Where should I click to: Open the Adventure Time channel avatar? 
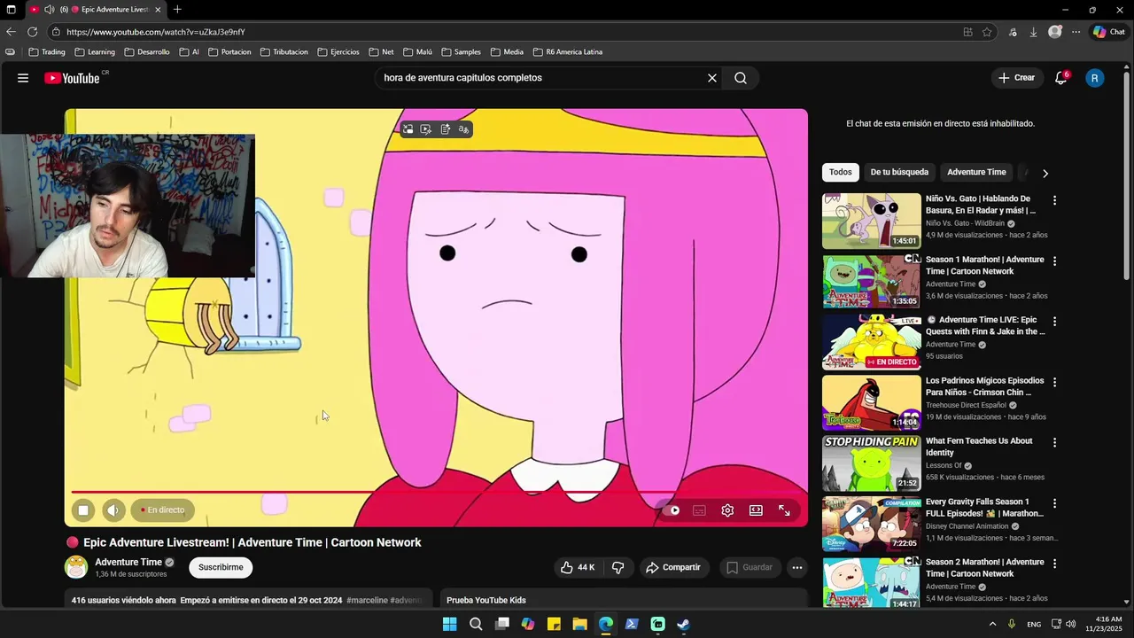pos(76,567)
